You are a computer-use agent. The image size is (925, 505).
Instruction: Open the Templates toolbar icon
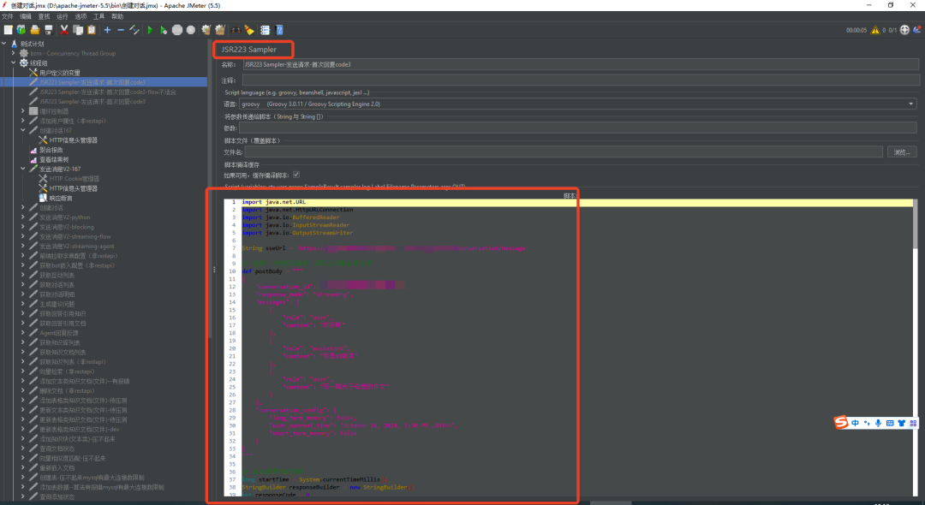point(21,30)
